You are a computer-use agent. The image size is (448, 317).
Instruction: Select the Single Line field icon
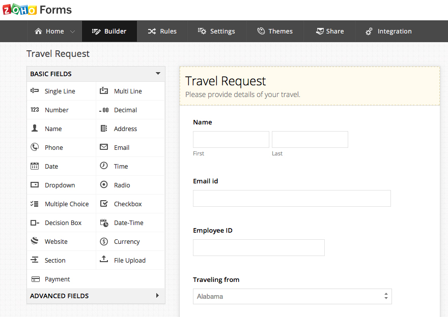tap(35, 90)
